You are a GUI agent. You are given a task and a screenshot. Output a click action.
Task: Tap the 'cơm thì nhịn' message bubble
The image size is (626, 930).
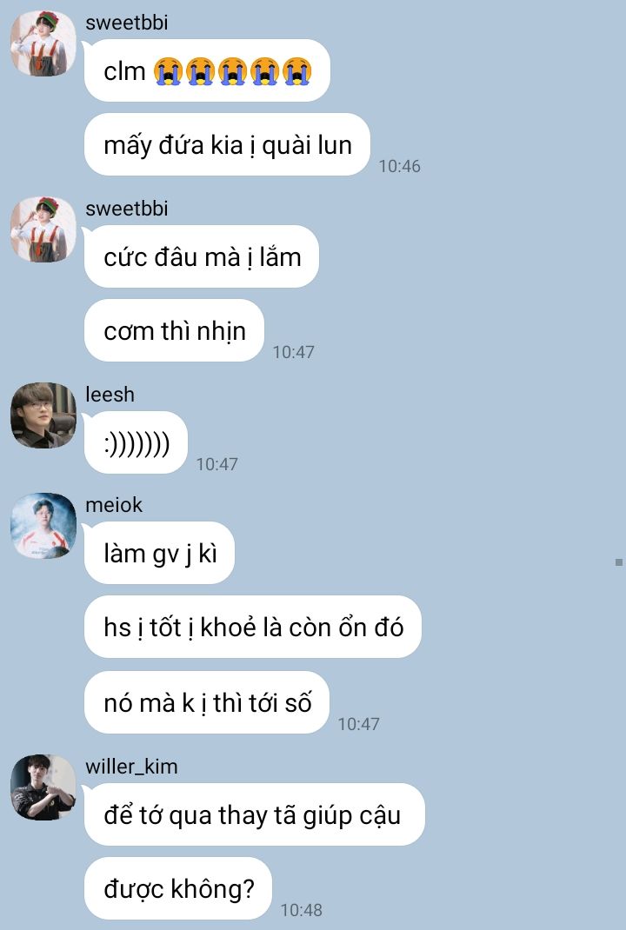[175, 330]
